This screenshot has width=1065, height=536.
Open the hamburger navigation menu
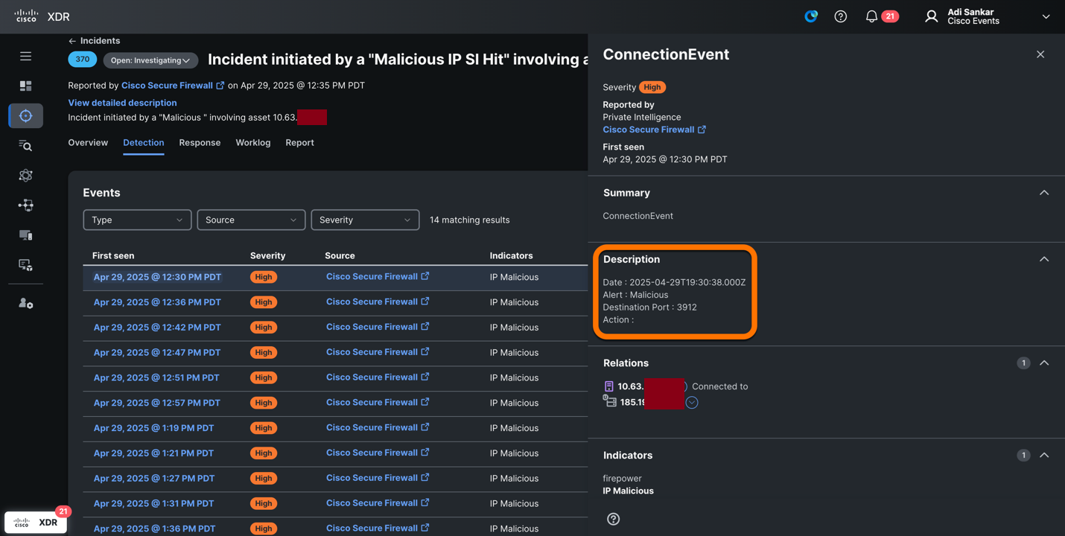pyautogui.click(x=25, y=57)
